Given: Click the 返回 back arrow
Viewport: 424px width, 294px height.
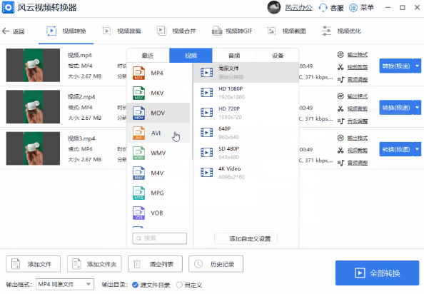Looking at the screenshot, I should [x=6, y=31].
